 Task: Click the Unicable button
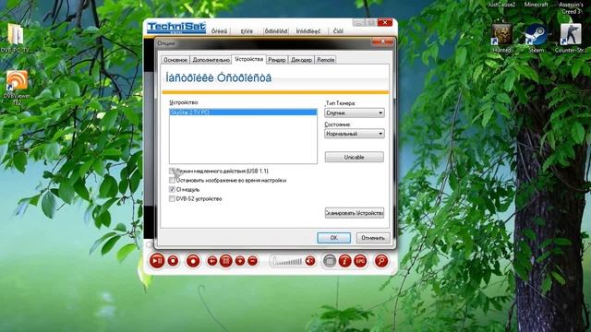coord(355,157)
